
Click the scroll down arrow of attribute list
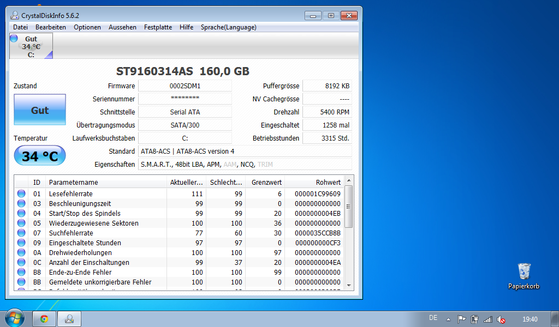click(x=349, y=286)
